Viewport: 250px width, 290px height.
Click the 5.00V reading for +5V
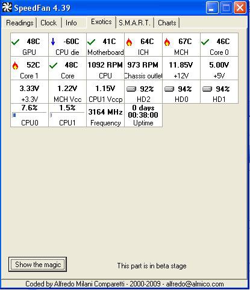click(x=219, y=65)
